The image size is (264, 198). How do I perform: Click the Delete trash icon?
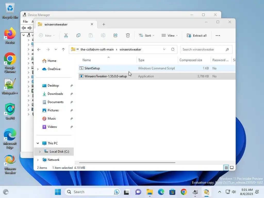128,36
